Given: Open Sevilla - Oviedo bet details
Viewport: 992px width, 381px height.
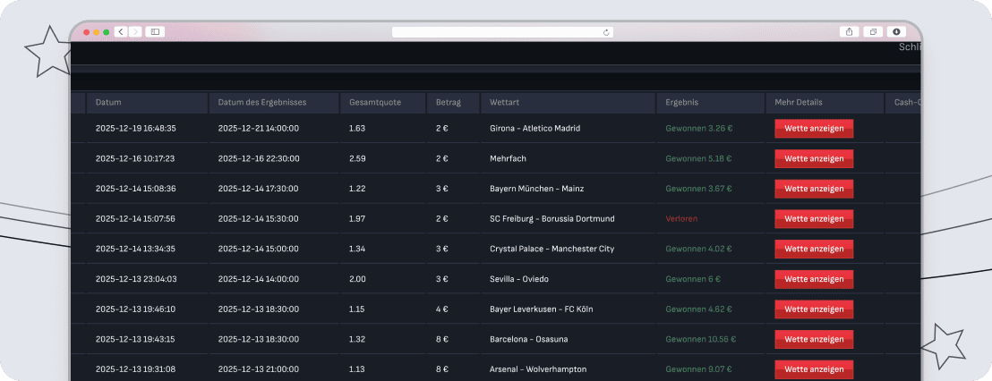Looking at the screenshot, I should click(x=814, y=279).
